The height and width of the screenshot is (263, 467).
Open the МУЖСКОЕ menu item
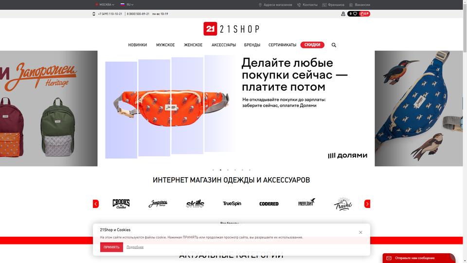tap(165, 45)
